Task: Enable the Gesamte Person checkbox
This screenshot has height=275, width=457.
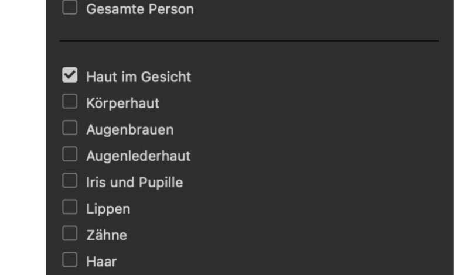Action: point(70,8)
